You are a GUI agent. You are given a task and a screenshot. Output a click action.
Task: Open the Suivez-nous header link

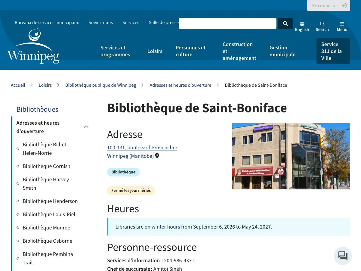(101, 23)
